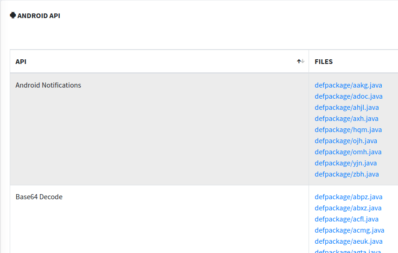Open defpackage/omh.java file link
398x253 pixels.
(x=348, y=152)
